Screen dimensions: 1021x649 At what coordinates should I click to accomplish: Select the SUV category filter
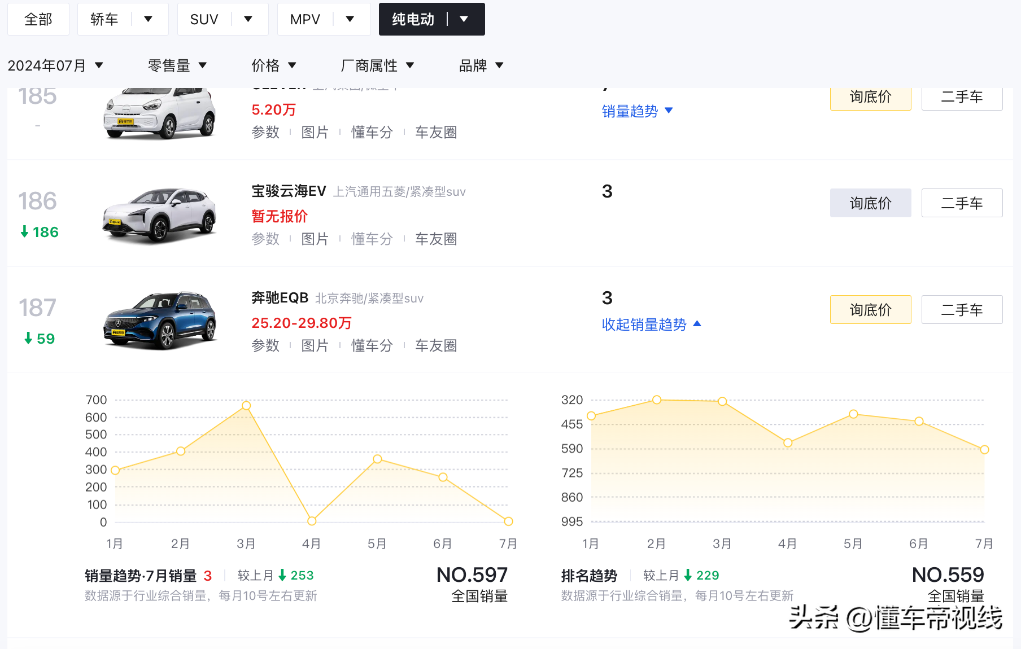pos(203,19)
